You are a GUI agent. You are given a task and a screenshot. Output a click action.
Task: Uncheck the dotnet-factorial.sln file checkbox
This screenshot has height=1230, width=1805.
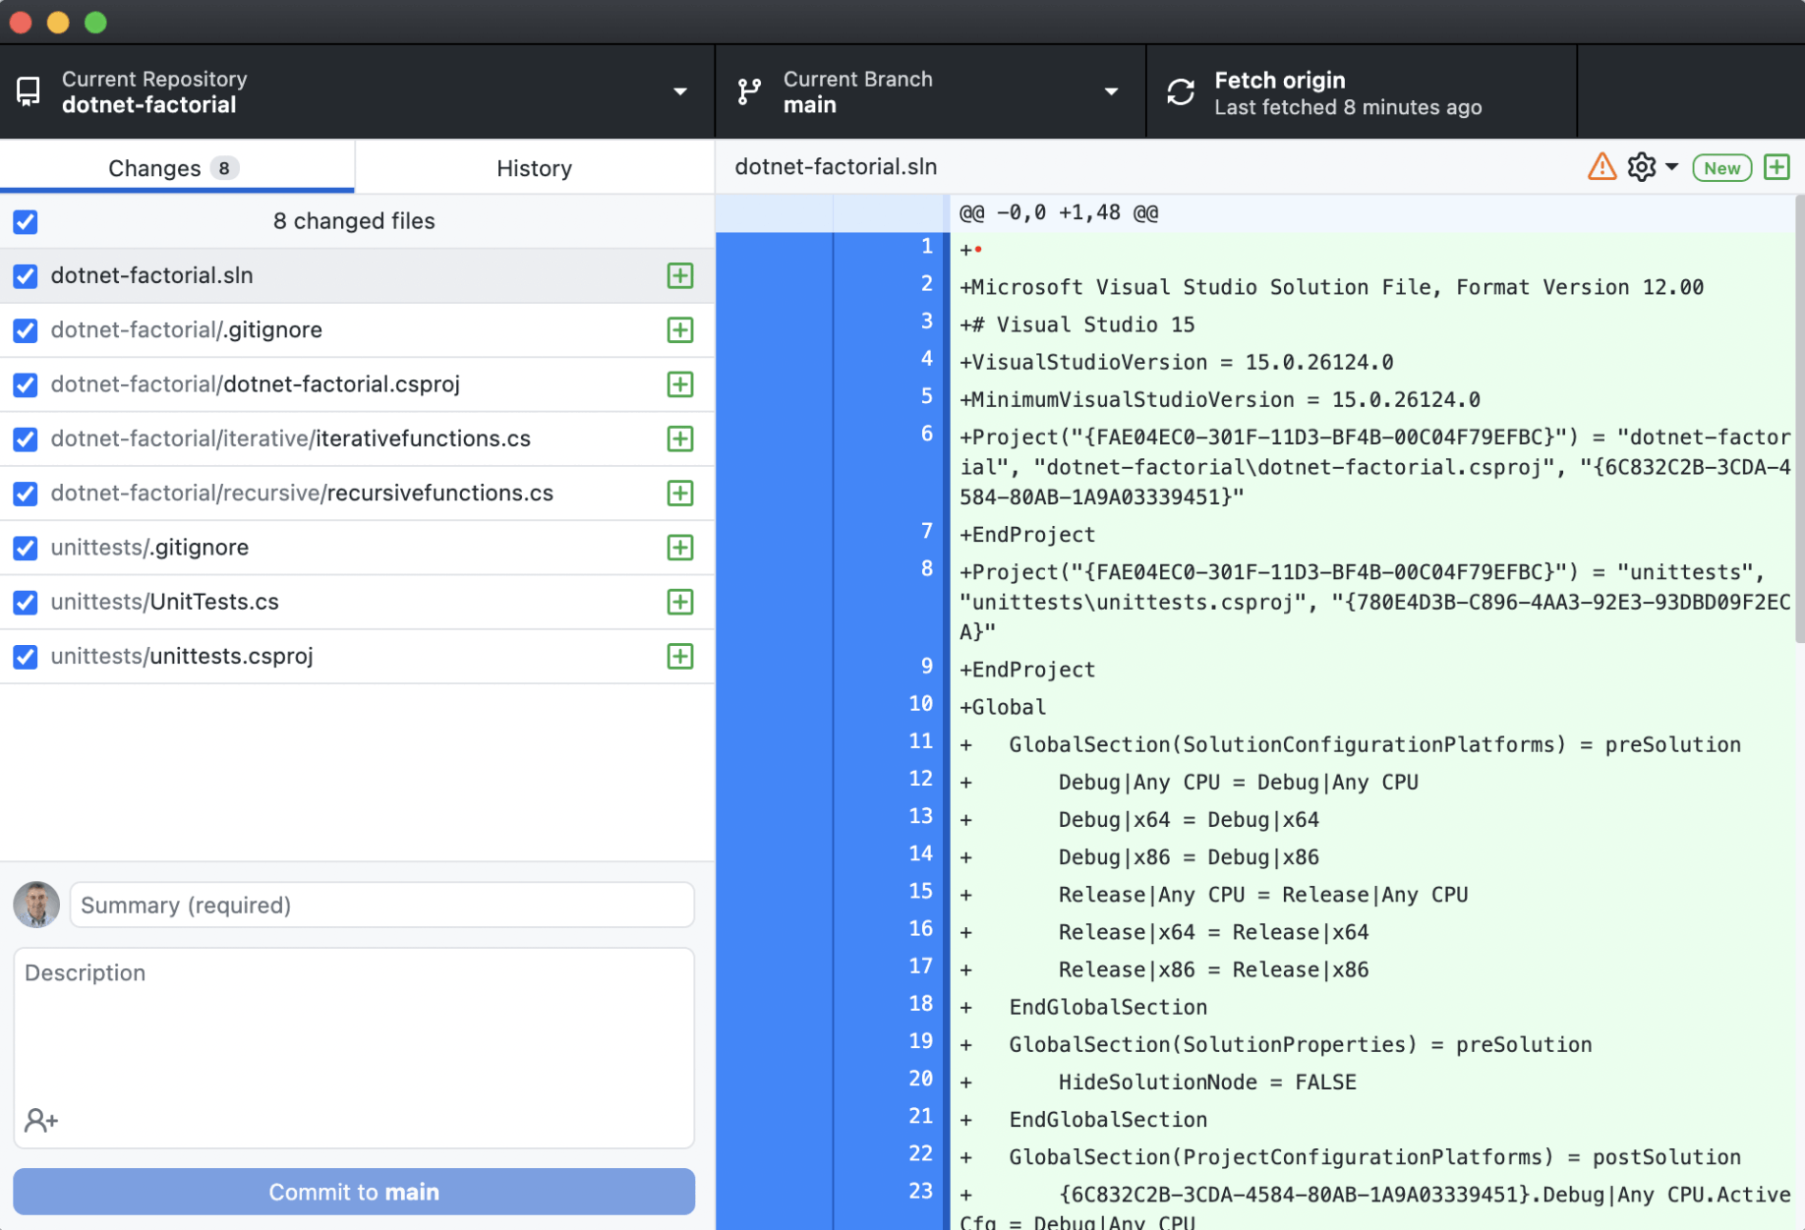[26, 276]
